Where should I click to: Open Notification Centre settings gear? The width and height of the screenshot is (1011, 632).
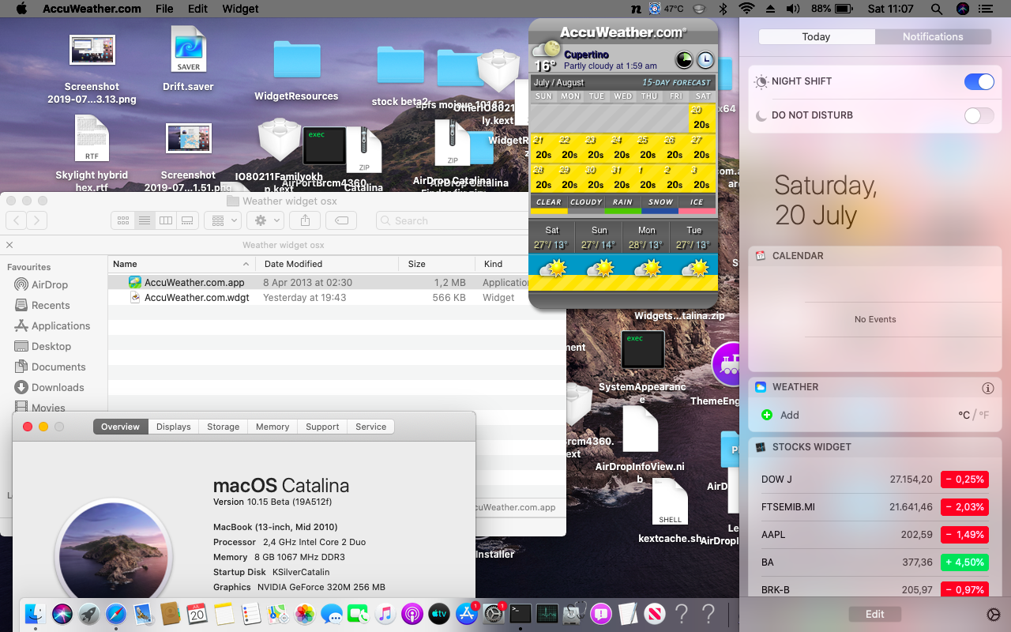(993, 615)
